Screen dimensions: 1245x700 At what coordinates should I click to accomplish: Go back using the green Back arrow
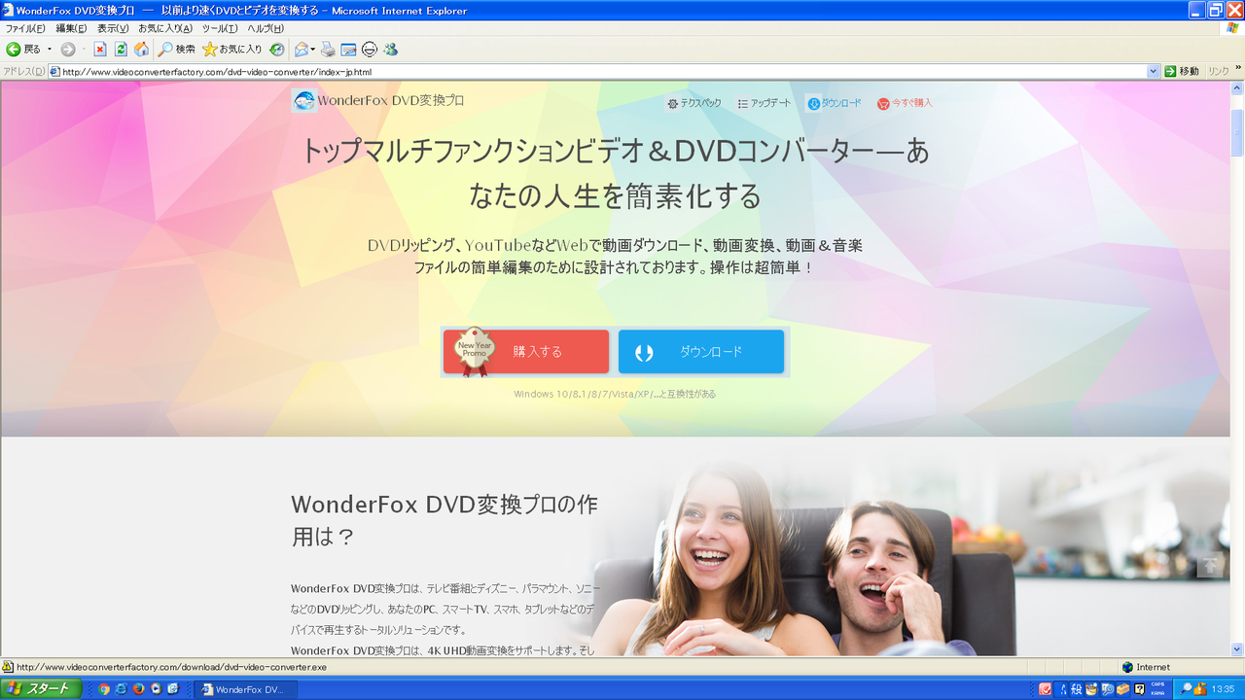coord(14,49)
